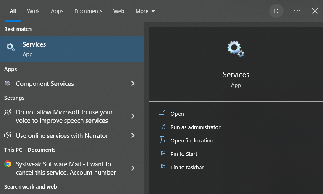This screenshot has width=323, height=194.
Task: Click the Narrator setting icon
Action: (8, 135)
